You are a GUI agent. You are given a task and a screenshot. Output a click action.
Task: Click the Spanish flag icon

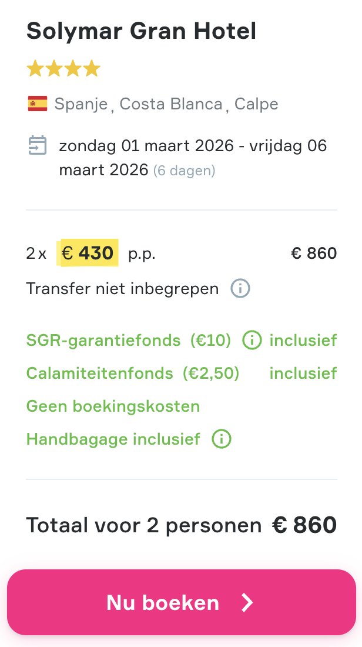pyautogui.click(x=36, y=104)
